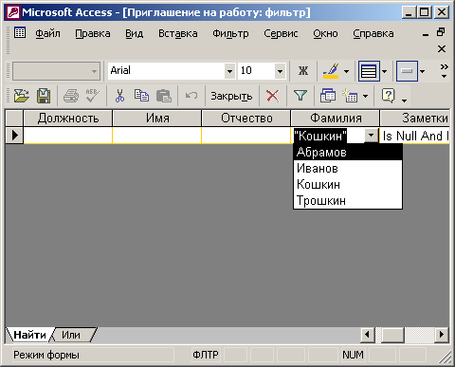455x367 pixels.
Task: Click the copy icon
Action: click(x=141, y=96)
